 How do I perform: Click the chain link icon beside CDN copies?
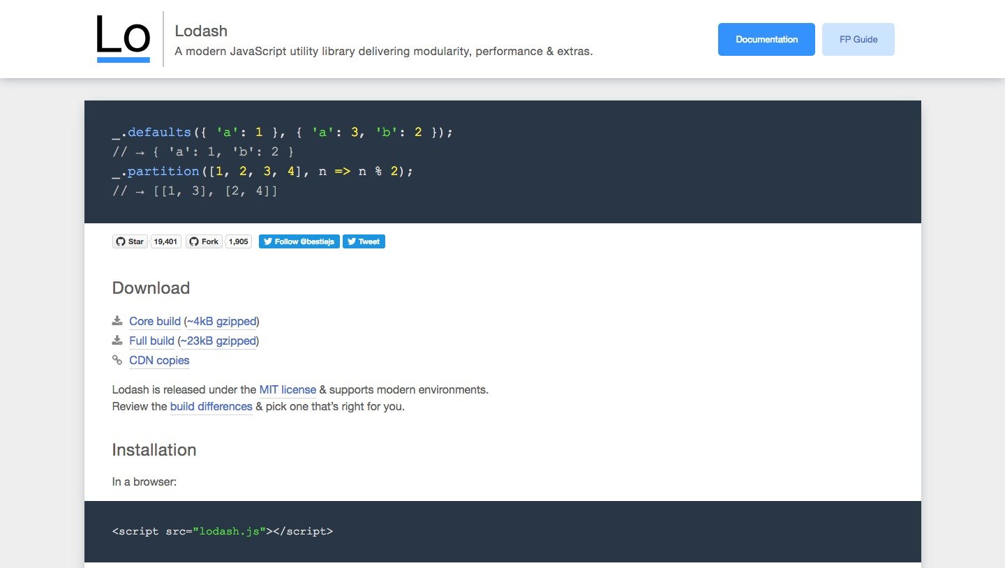117,360
